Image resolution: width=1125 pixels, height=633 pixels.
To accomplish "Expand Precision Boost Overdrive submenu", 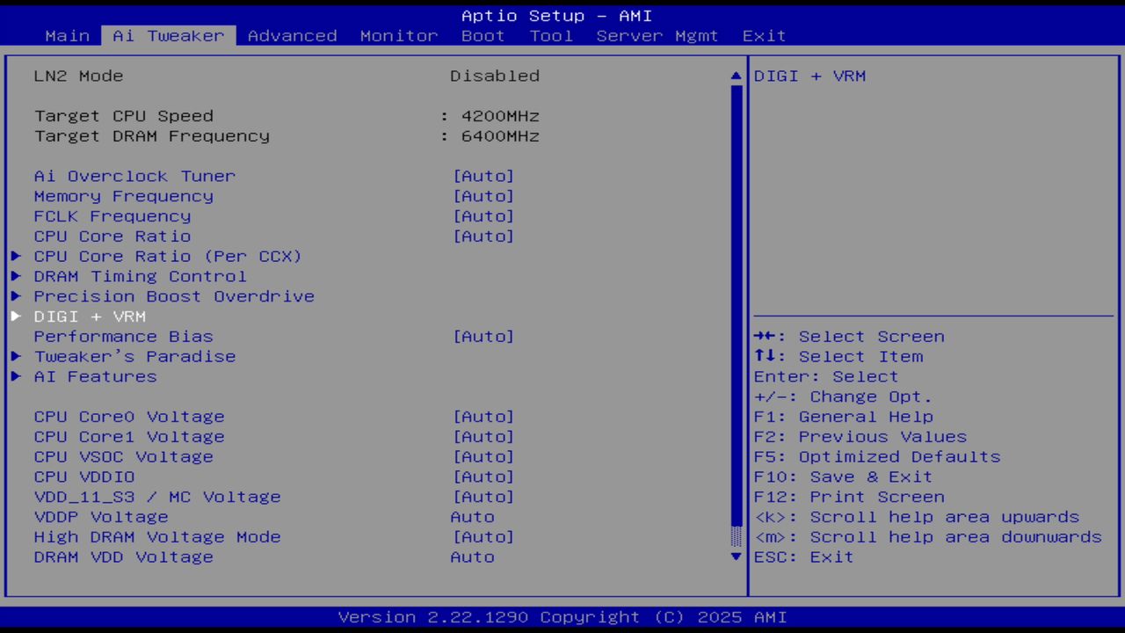I will coord(174,297).
